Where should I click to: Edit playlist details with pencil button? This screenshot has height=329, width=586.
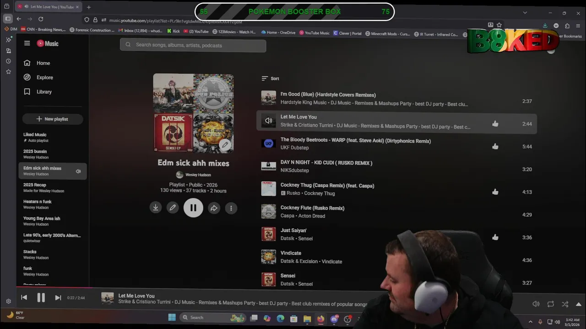173,208
